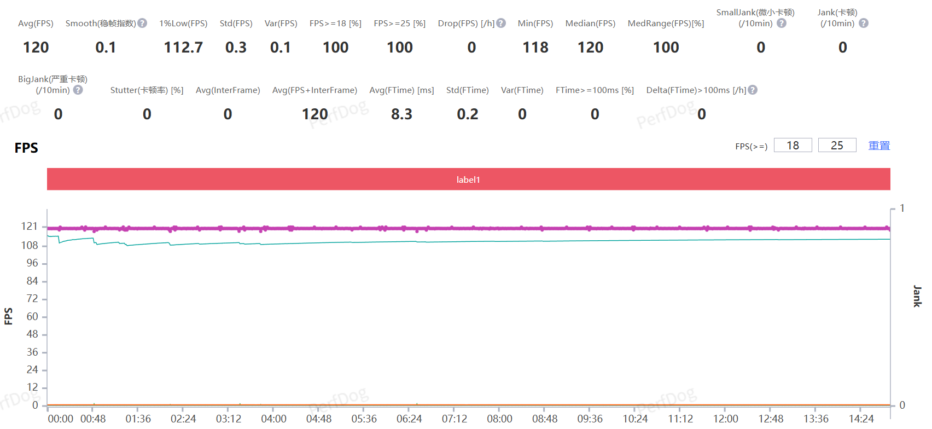
Task: Edit the FPS threshold field showing 25
Action: click(x=837, y=145)
